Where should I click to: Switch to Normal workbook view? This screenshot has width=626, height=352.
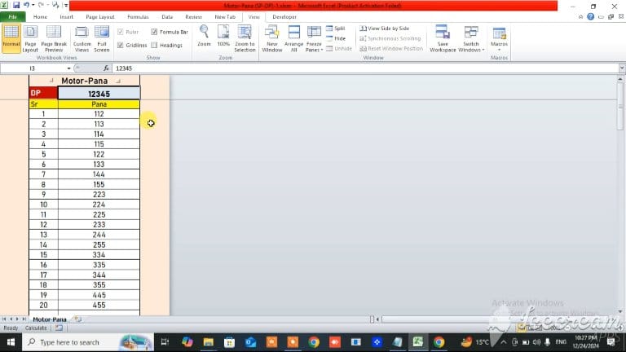(11, 38)
